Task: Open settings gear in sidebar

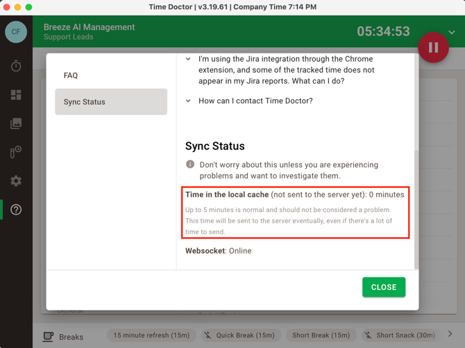Action: pyautogui.click(x=16, y=181)
